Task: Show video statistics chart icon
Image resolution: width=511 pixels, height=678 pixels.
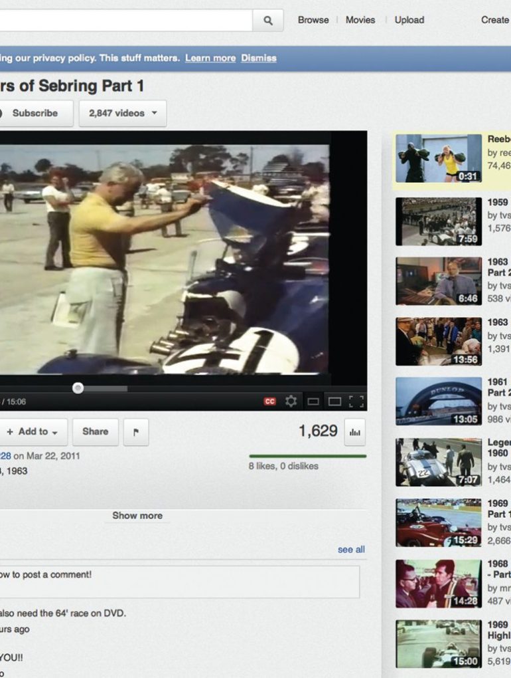Action: click(355, 432)
